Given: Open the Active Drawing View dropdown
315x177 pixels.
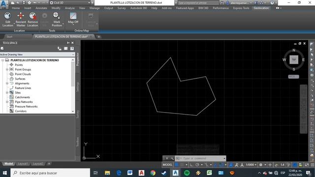Looking at the screenshot, I should click(37, 55).
